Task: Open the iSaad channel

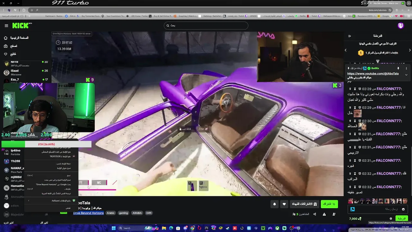Action: click(x=26, y=72)
